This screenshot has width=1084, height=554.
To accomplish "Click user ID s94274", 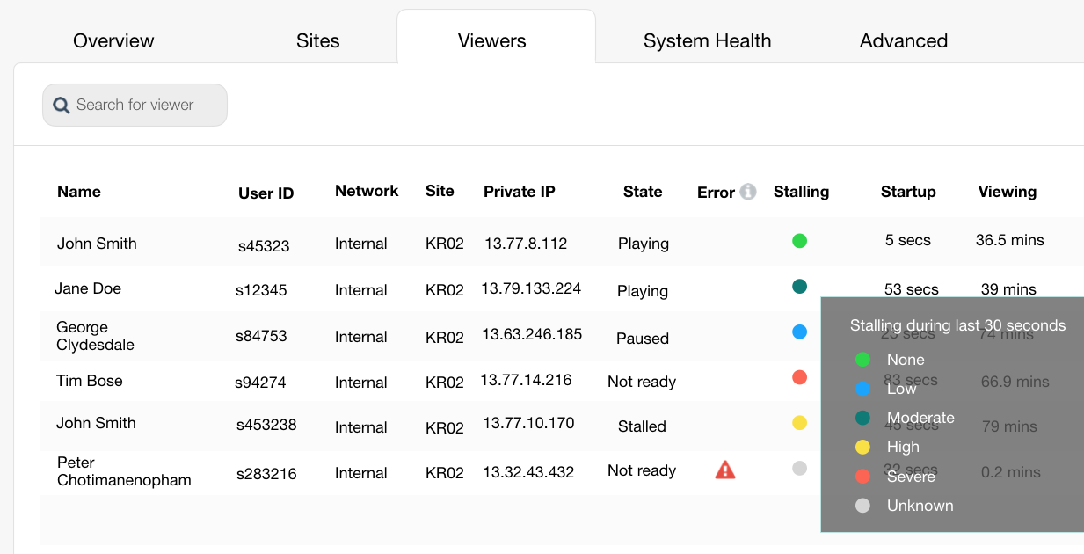I will 260,383.
